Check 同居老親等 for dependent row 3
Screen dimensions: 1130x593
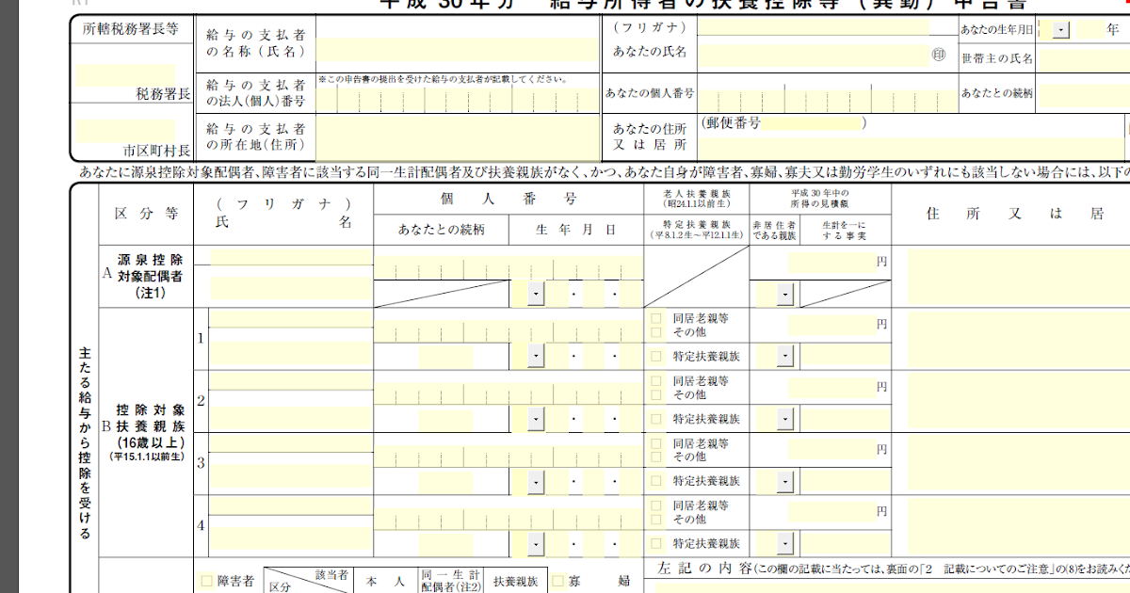coord(656,443)
